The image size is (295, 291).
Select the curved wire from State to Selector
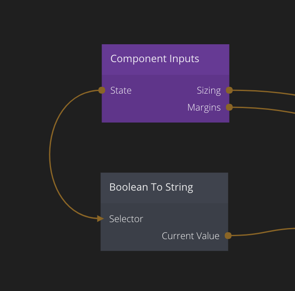[x=50, y=153]
